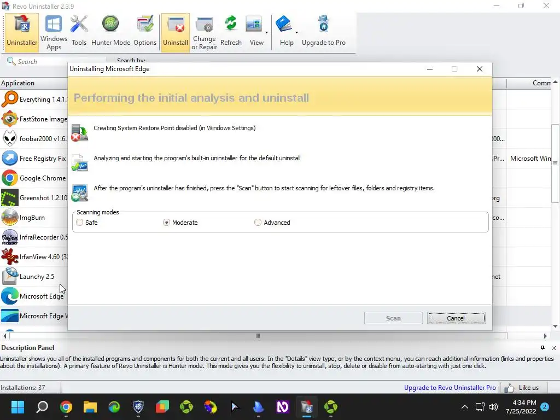Close the Uninstalling Microsoft Edge dialog

(479, 69)
